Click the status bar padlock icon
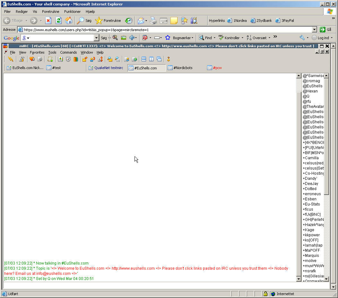338x298 pixels. tap(265, 294)
